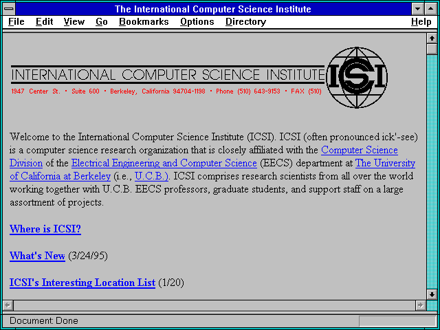Screen dimensions: 440x330
Task: Open the window control menu box
Action: [x=9, y=9]
